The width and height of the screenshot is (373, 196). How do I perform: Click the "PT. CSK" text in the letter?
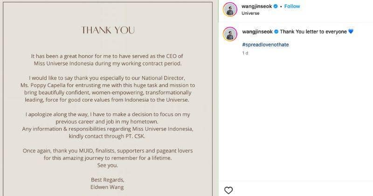tap(140, 136)
